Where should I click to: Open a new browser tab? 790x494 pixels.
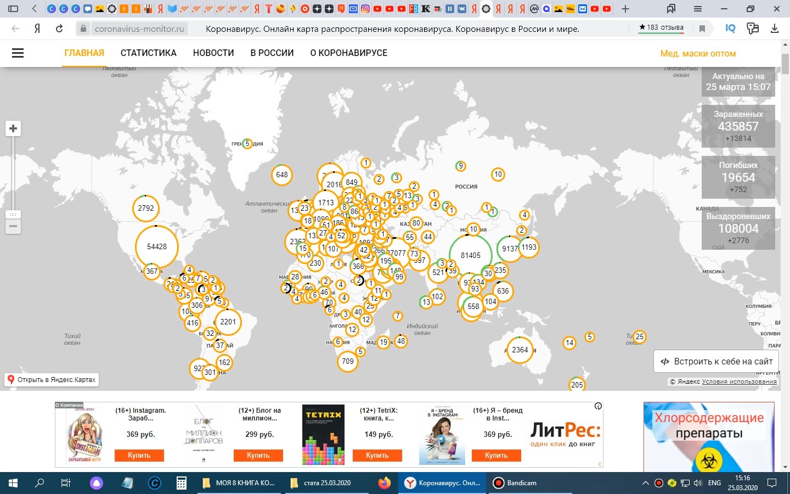[625, 9]
